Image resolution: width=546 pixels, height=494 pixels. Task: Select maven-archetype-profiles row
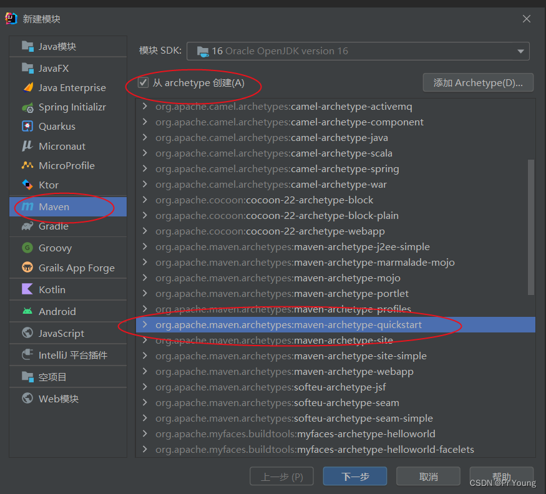coord(335,309)
